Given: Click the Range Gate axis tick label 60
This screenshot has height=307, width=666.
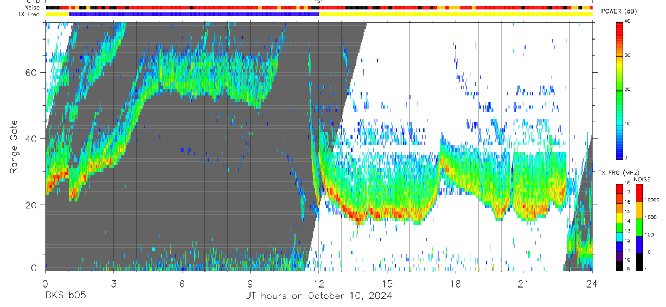Looking at the screenshot, I should pyautogui.click(x=31, y=73).
